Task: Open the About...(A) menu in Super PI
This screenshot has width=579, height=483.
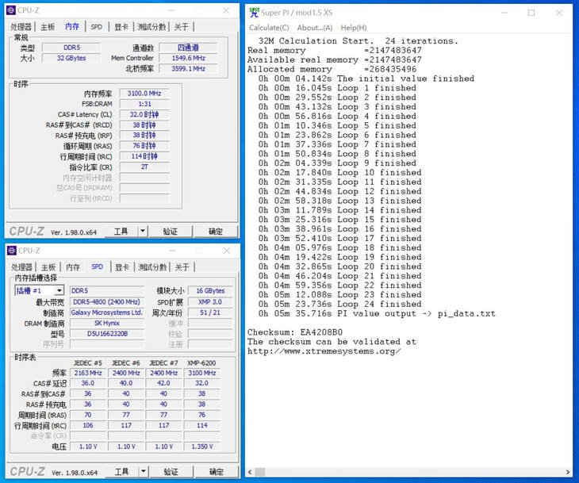Action: pos(315,28)
